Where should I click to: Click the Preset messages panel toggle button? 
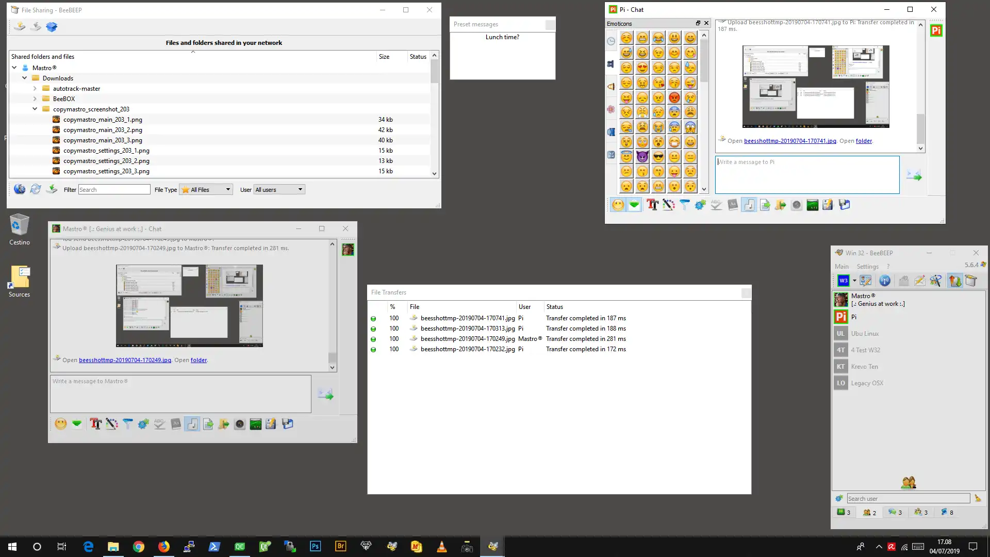[549, 24]
